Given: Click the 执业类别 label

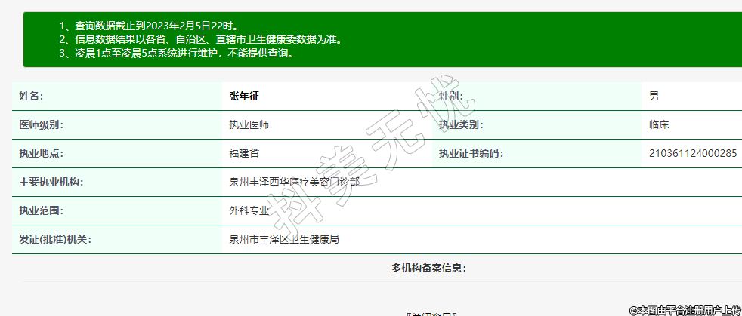Looking at the screenshot, I should [461, 124].
